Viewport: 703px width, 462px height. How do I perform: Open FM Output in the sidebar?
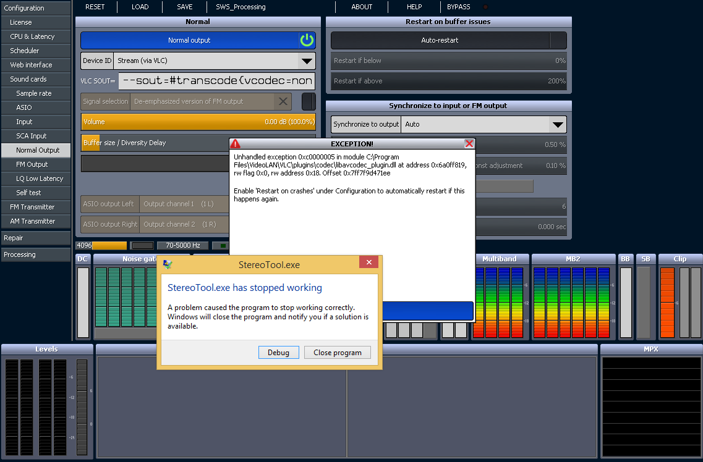[35, 164]
